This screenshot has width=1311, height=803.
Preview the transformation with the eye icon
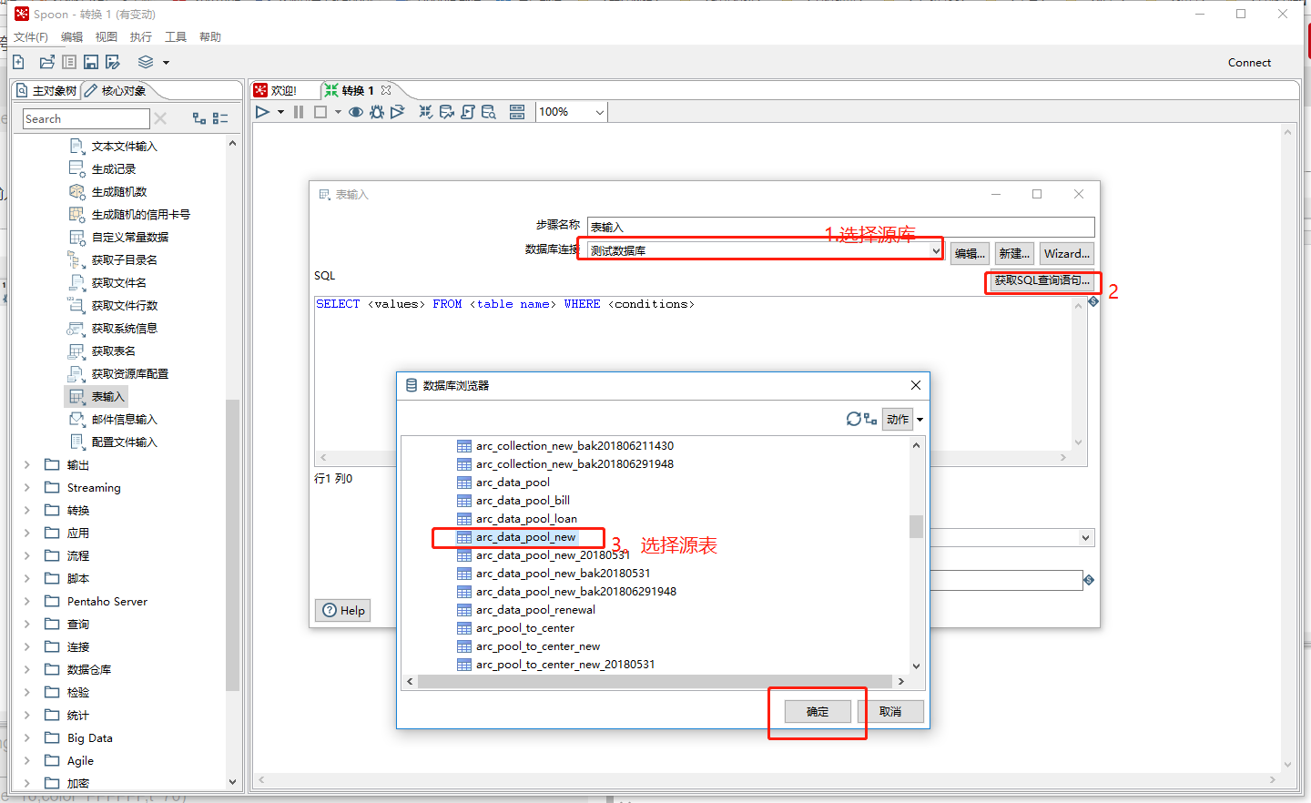coord(356,112)
